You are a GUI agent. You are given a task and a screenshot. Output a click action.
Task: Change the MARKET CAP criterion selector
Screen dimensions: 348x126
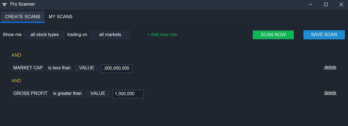point(28,68)
